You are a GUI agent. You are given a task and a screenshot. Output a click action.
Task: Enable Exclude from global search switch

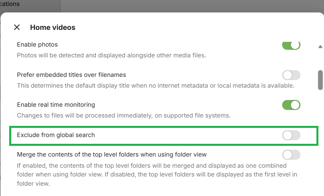[x=291, y=135]
